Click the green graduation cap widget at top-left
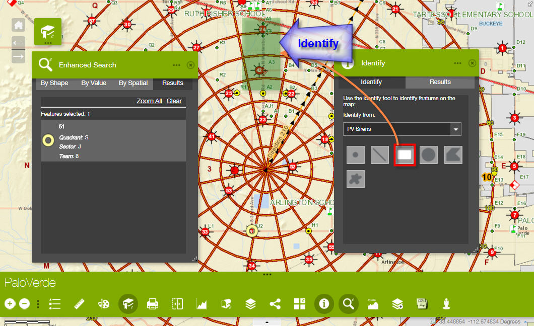The image size is (534, 326). click(x=48, y=32)
